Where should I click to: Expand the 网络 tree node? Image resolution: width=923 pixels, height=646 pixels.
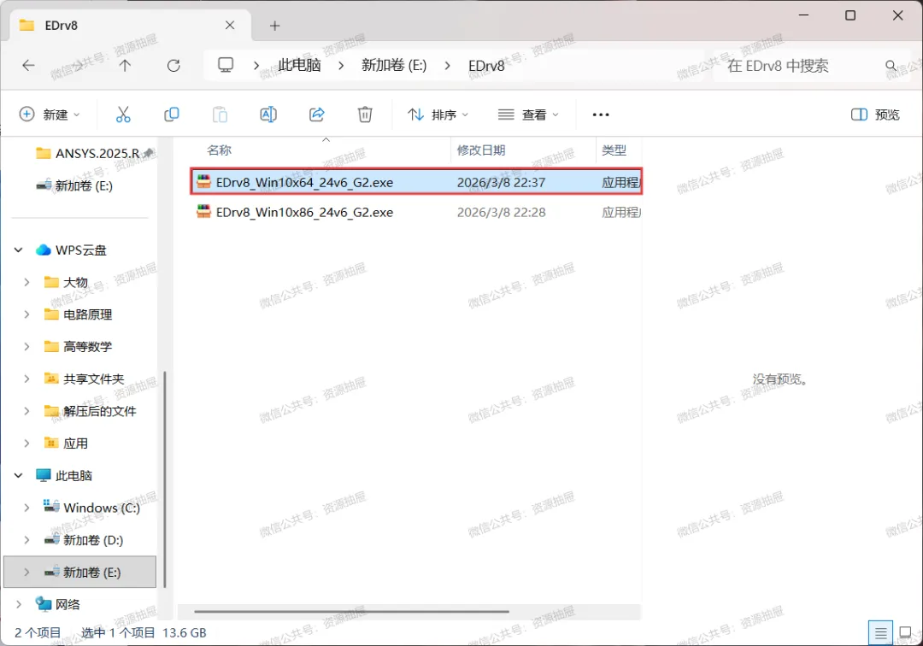[18, 604]
